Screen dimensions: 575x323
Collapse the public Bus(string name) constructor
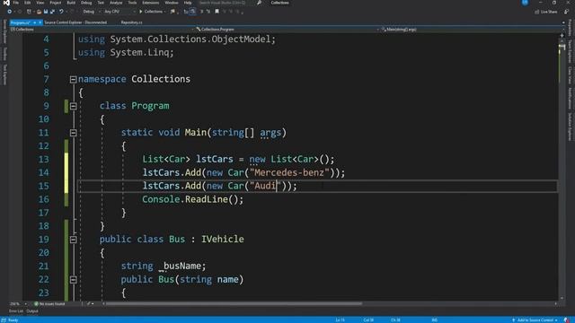73,280
